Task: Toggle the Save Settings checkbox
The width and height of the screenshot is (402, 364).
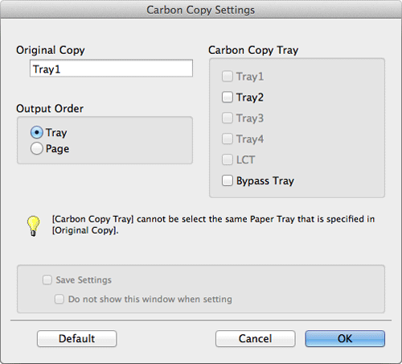Action: click(x=47, y=280)
